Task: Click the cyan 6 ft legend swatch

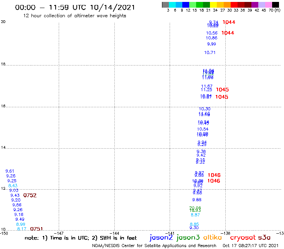Action: click(172, 5)
